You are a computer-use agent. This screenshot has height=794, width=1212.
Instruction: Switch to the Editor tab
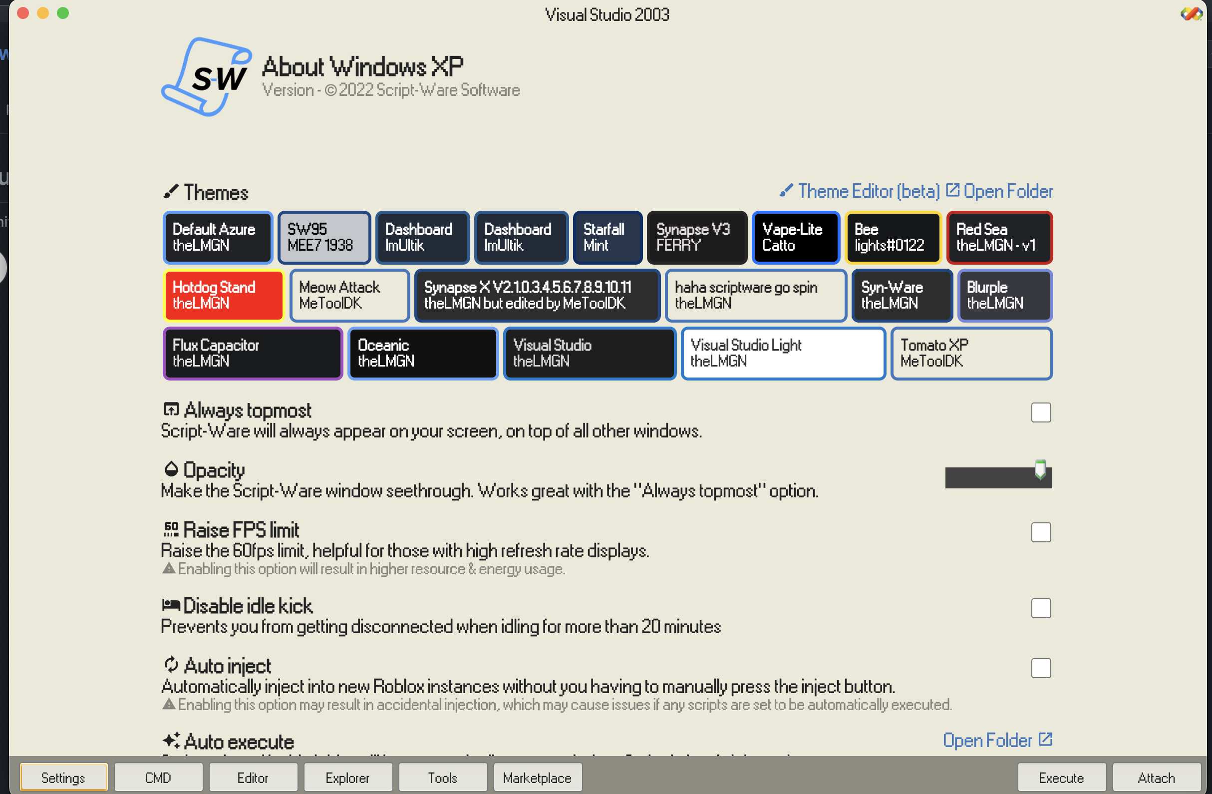pyautogui.click(x=253, y=778)
